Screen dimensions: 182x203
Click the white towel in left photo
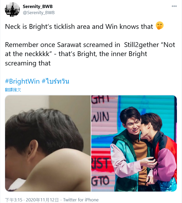tap(17, 185)
